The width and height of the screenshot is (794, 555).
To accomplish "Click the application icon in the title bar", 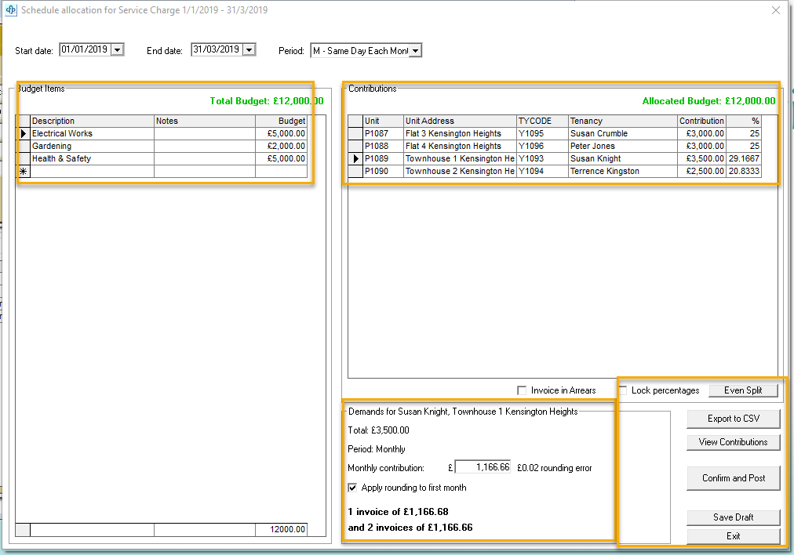I will (11, 10).
